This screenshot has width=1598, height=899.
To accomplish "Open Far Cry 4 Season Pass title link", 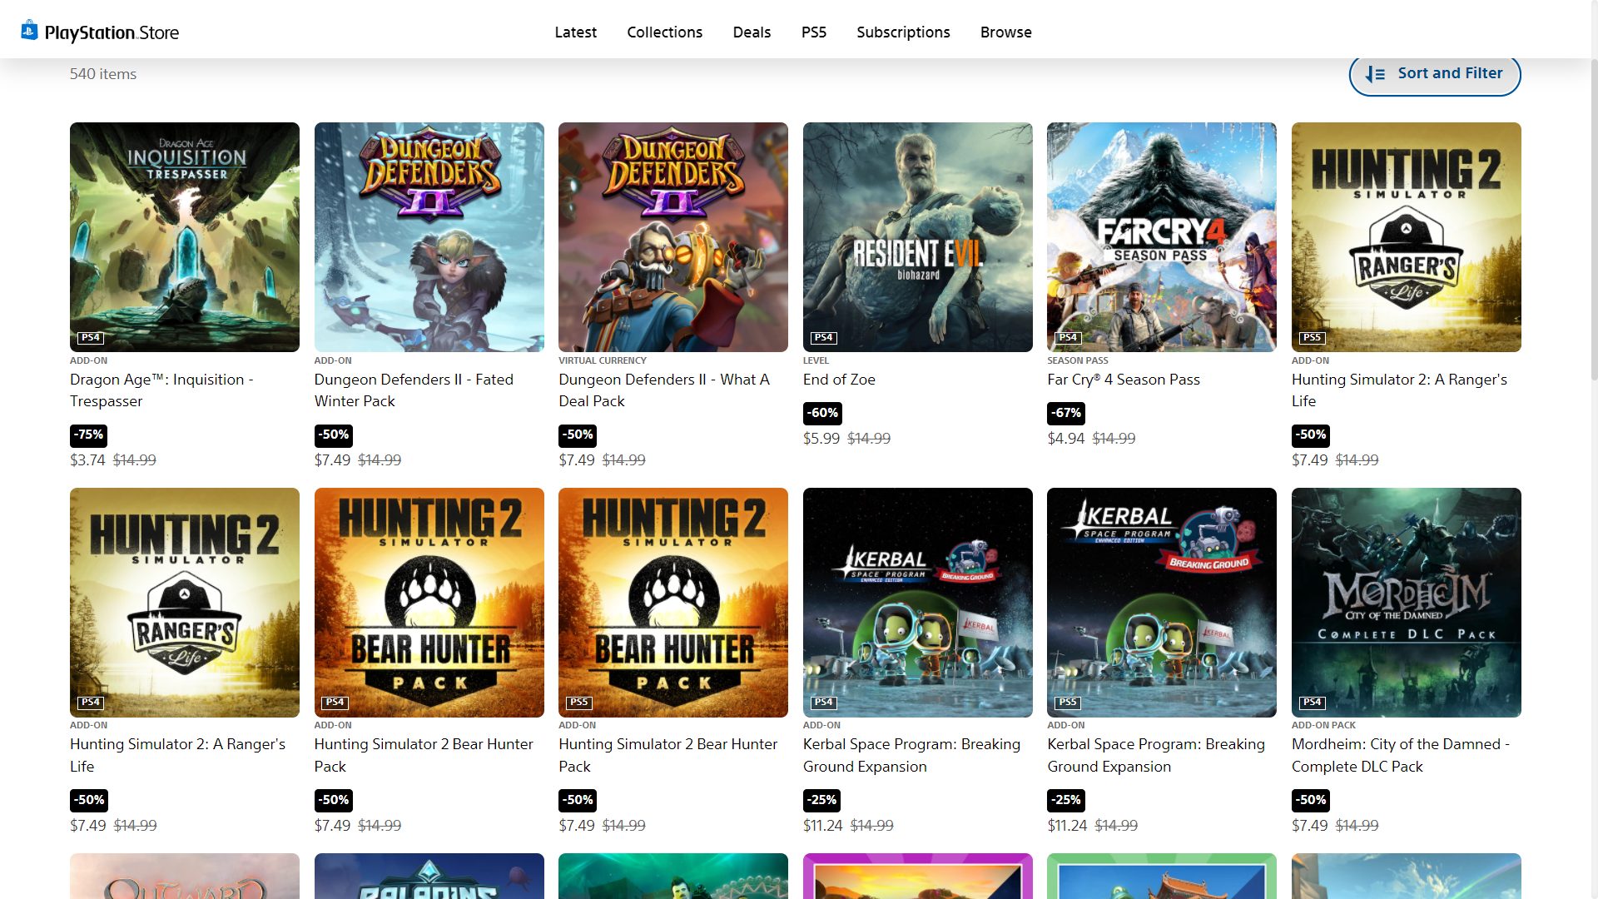I will [x=1123, y=380].
